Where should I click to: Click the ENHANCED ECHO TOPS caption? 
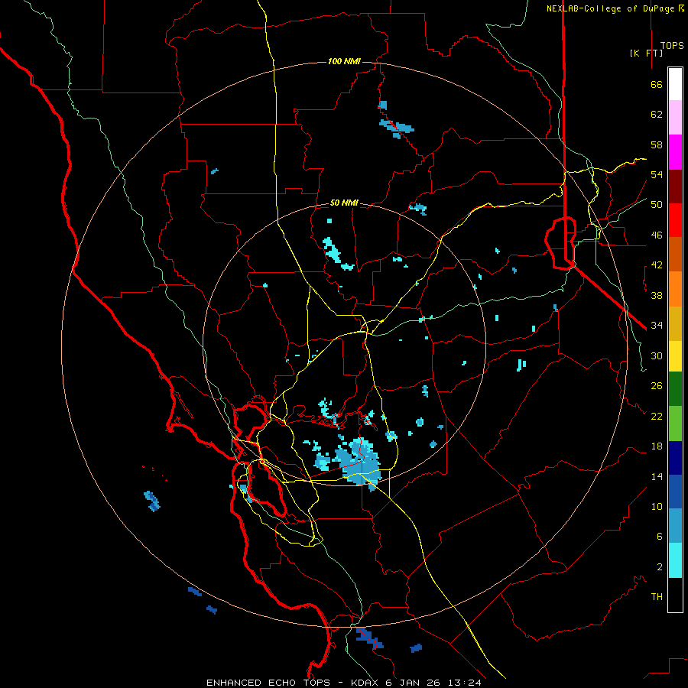coord(268,683)
